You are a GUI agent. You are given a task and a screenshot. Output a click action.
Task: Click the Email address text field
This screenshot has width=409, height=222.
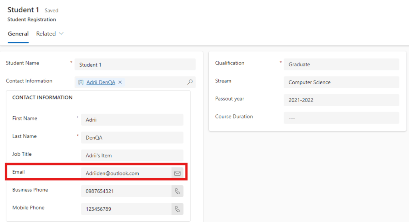point(126,173)
